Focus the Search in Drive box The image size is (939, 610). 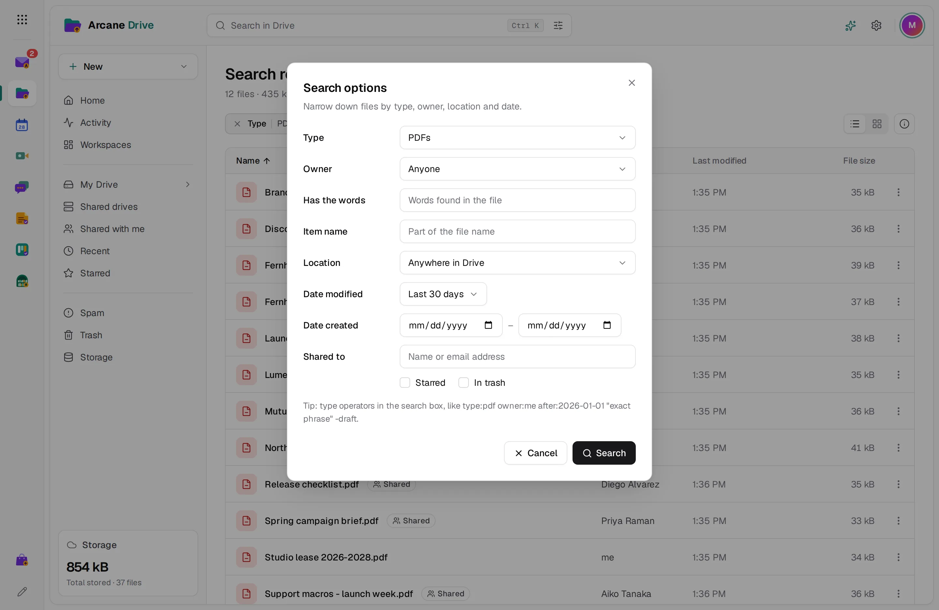point(389,26)
